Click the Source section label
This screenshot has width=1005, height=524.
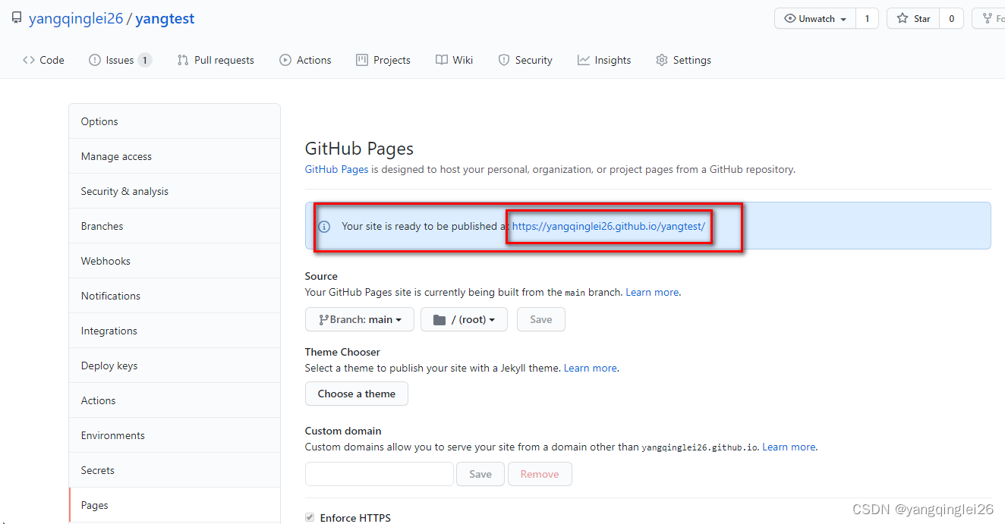(x=321, y=276)
